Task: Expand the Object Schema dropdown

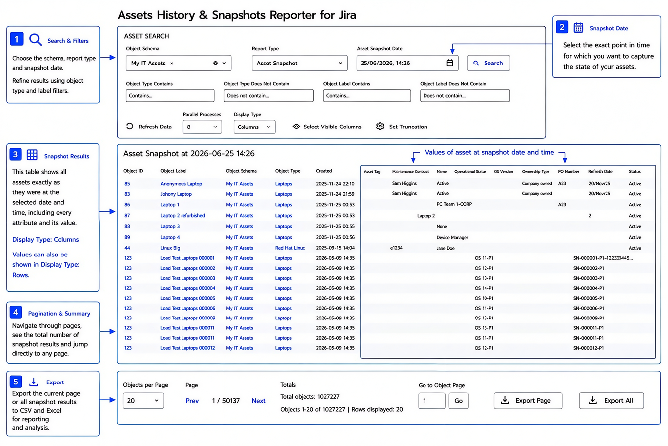Action: [x=224, y=63]
